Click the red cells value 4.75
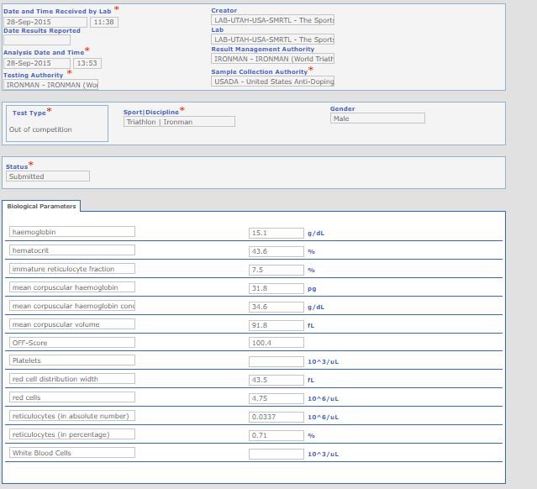This screenshot has width=537, height=489. point(276,398)
